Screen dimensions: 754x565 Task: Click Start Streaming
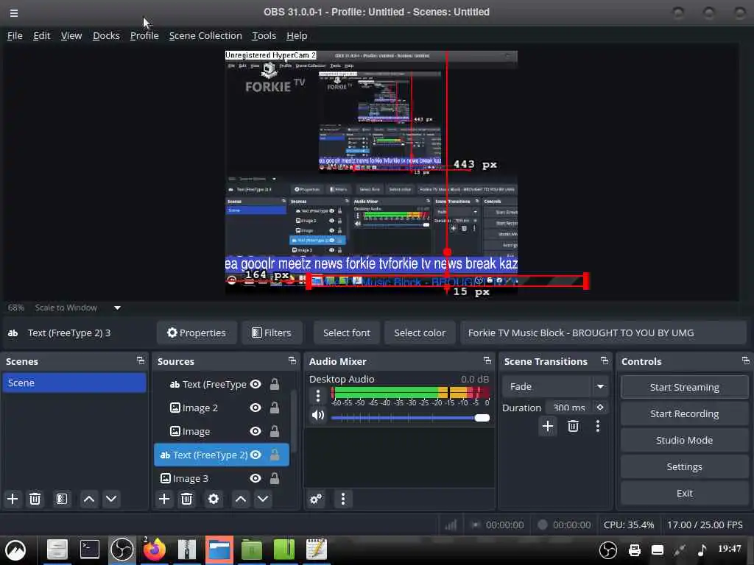(684, 387)
